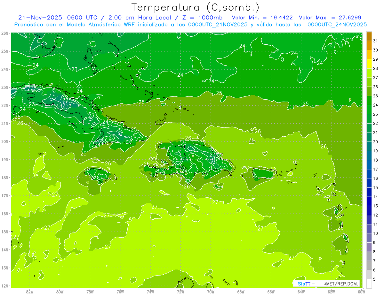Click color scale label 5

[375, 279]
